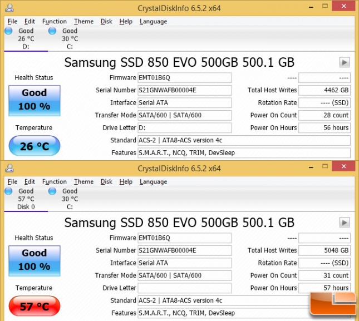Click Standard field in lower window

pos(244,300)
